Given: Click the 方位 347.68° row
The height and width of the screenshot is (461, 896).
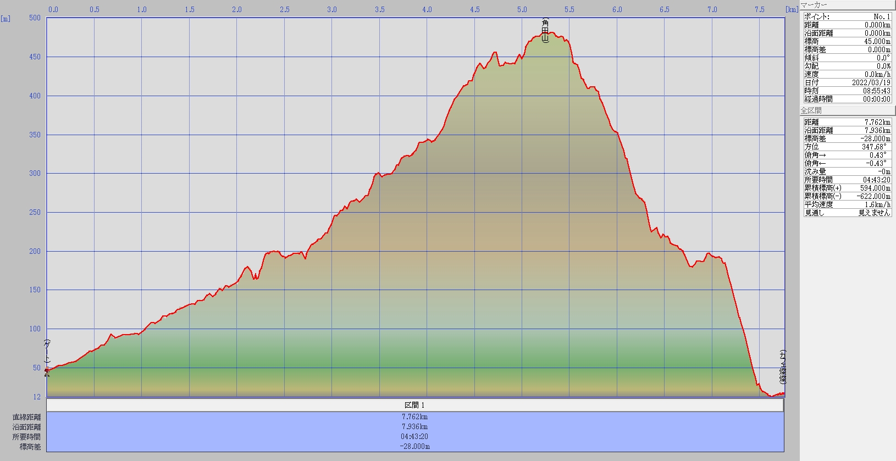Looking at the screenshot, I should 847,147.
